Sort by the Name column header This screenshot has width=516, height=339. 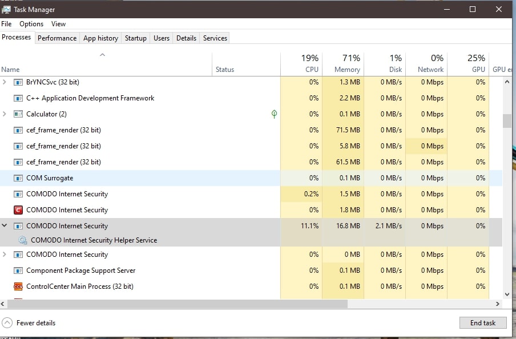coord(106,64)
